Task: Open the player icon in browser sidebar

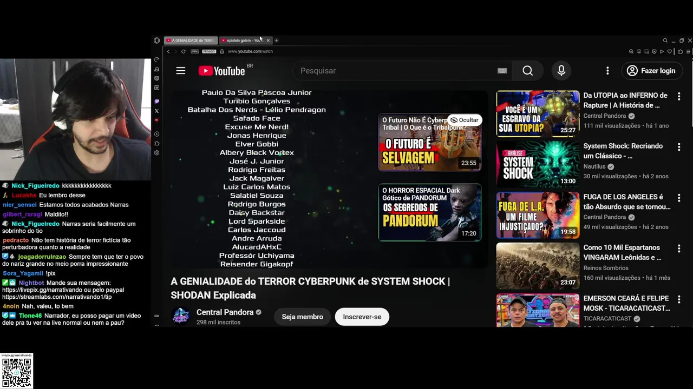Action: click(157, 133)
